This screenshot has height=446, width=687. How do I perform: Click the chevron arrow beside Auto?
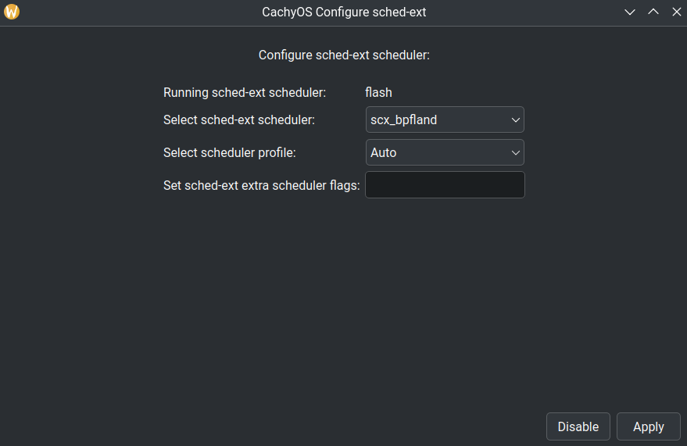coord(515,153)
